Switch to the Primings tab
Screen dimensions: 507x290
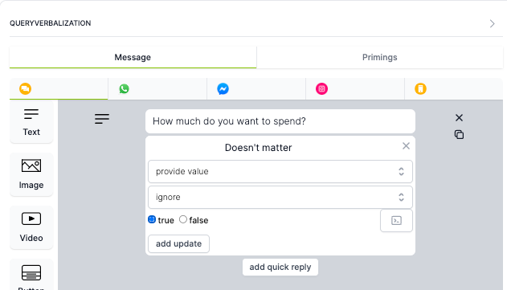point(380,58)
